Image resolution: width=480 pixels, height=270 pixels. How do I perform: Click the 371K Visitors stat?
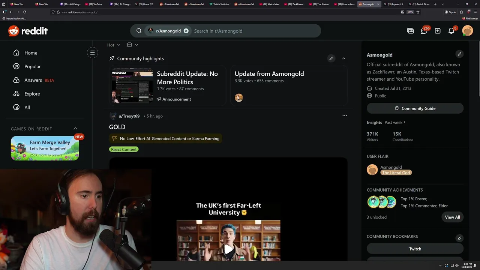(372, 136)
